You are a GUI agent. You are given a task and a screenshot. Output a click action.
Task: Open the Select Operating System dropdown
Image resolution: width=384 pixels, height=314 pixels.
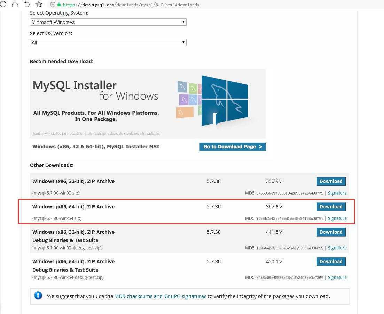[108, 22]
